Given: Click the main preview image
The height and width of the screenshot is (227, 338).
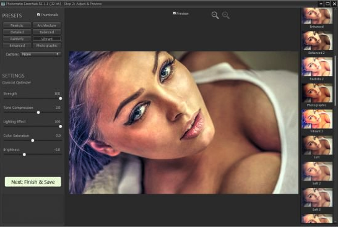Looking at the screenshot, I should [183, 122].
